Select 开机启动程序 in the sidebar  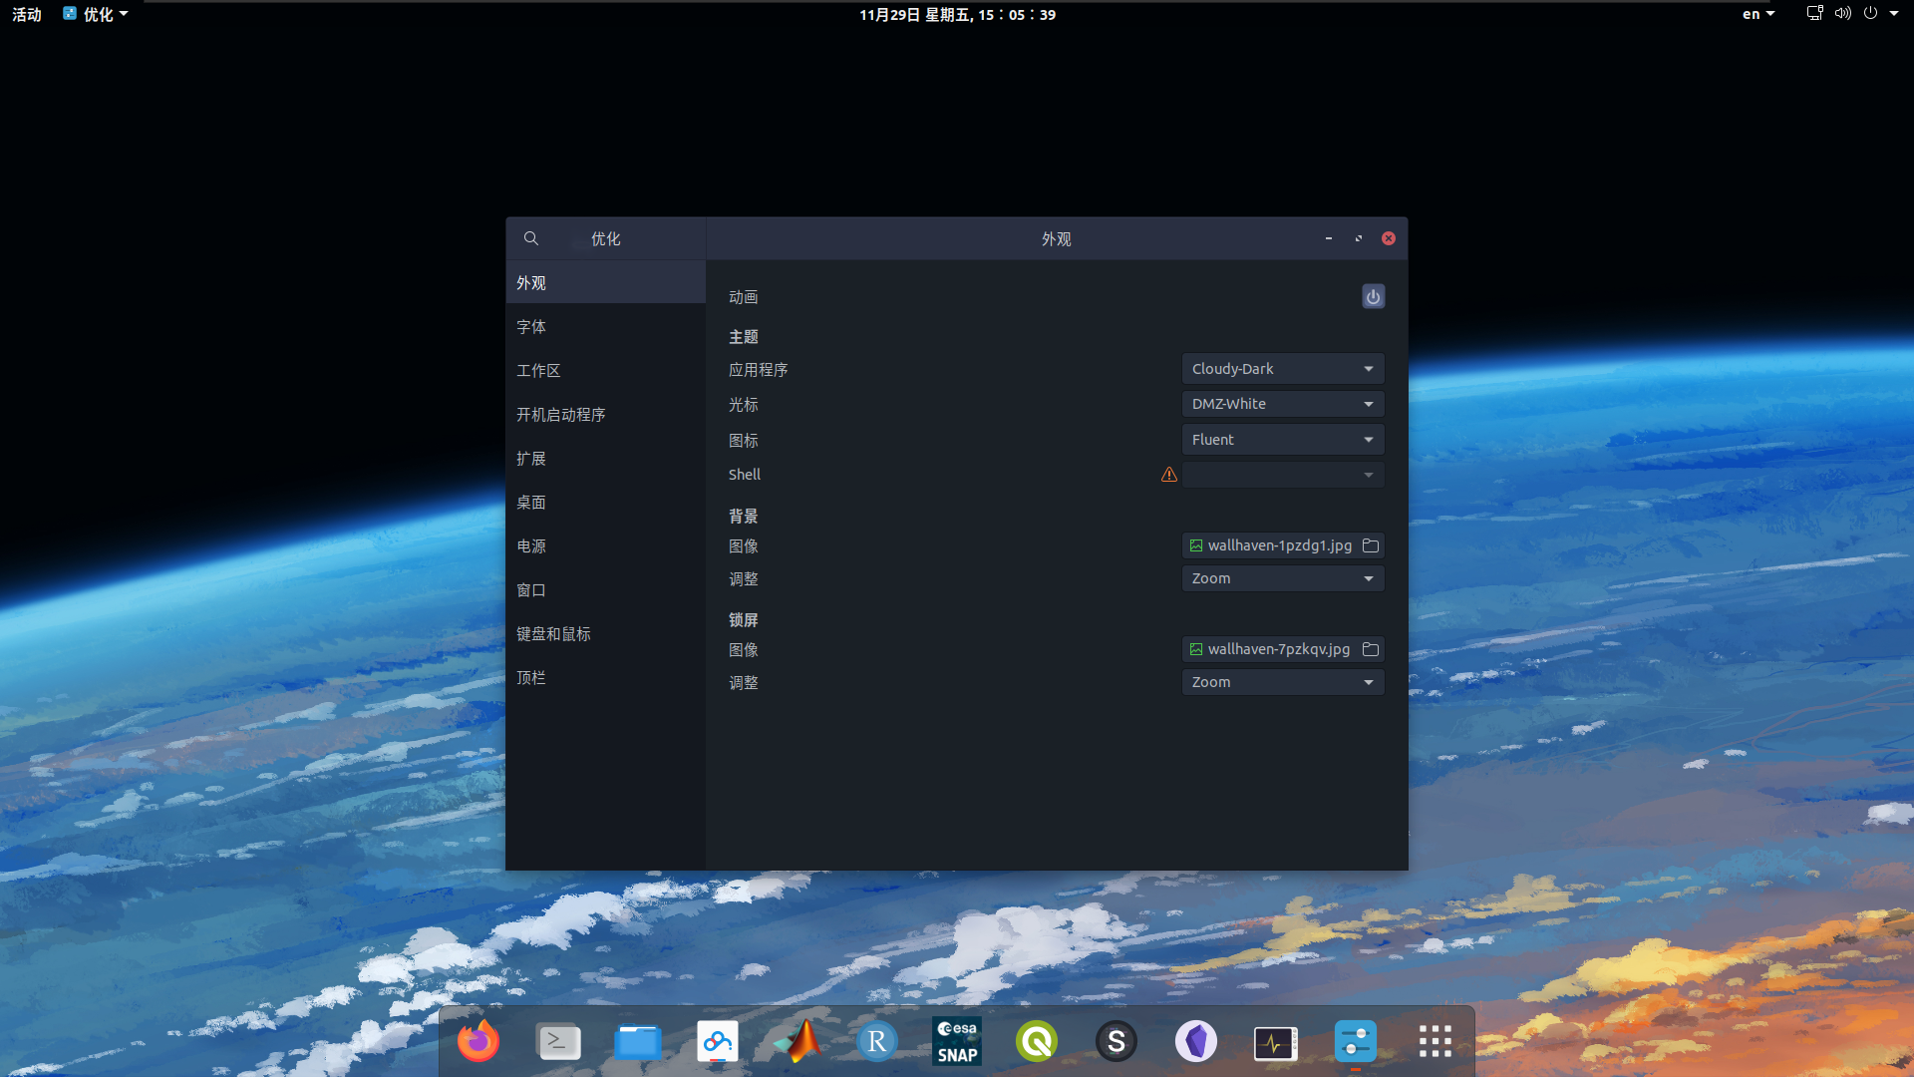pos(605,415)
